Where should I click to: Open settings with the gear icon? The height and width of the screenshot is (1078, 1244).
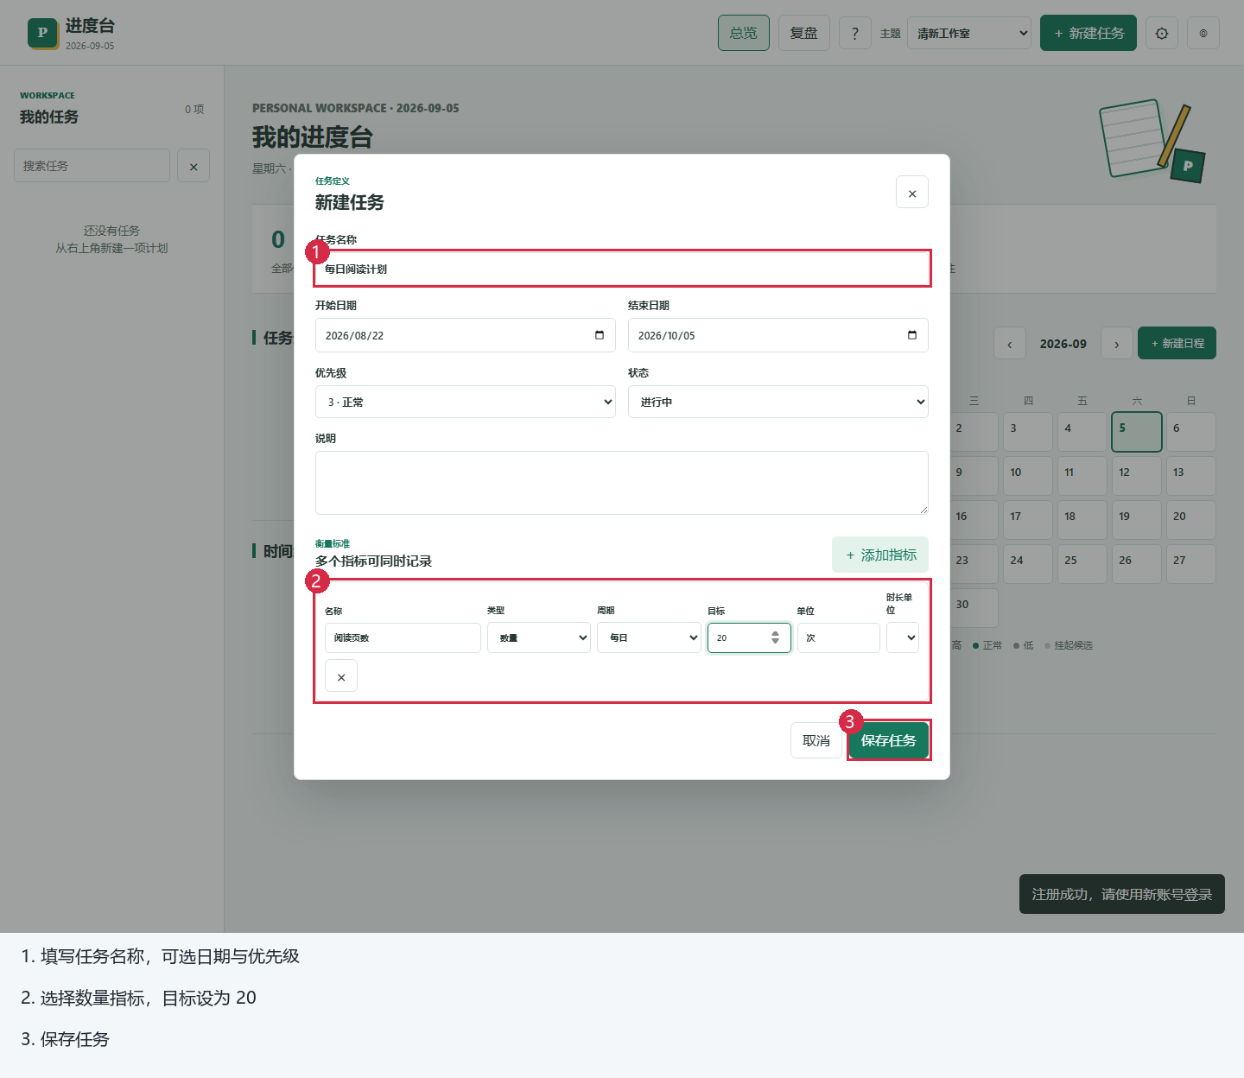tap(1162, 33)
